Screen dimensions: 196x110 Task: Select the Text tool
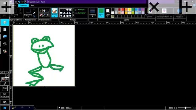click(48, 11)
